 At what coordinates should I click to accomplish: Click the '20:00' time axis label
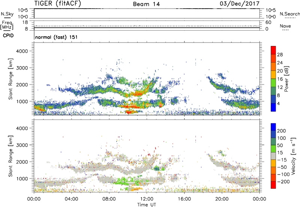point(222,199)
